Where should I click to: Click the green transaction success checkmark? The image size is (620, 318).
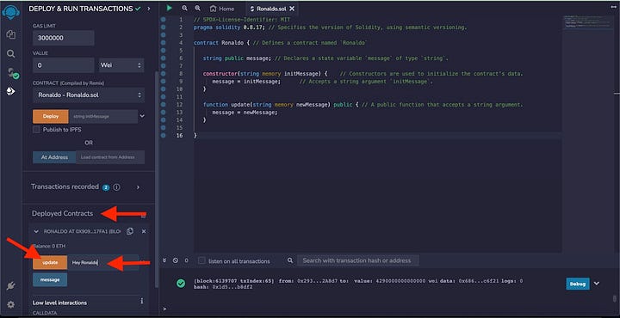tap(181, 284)
